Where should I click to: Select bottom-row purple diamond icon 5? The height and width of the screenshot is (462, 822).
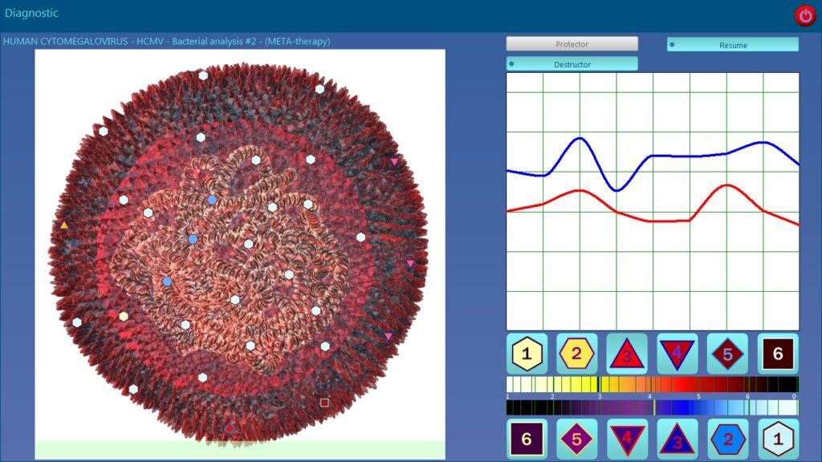[x=576, y=439]
